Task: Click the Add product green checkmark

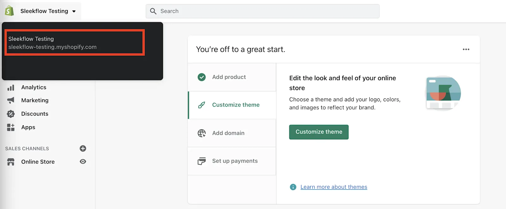Action: [x=201, y=77]
